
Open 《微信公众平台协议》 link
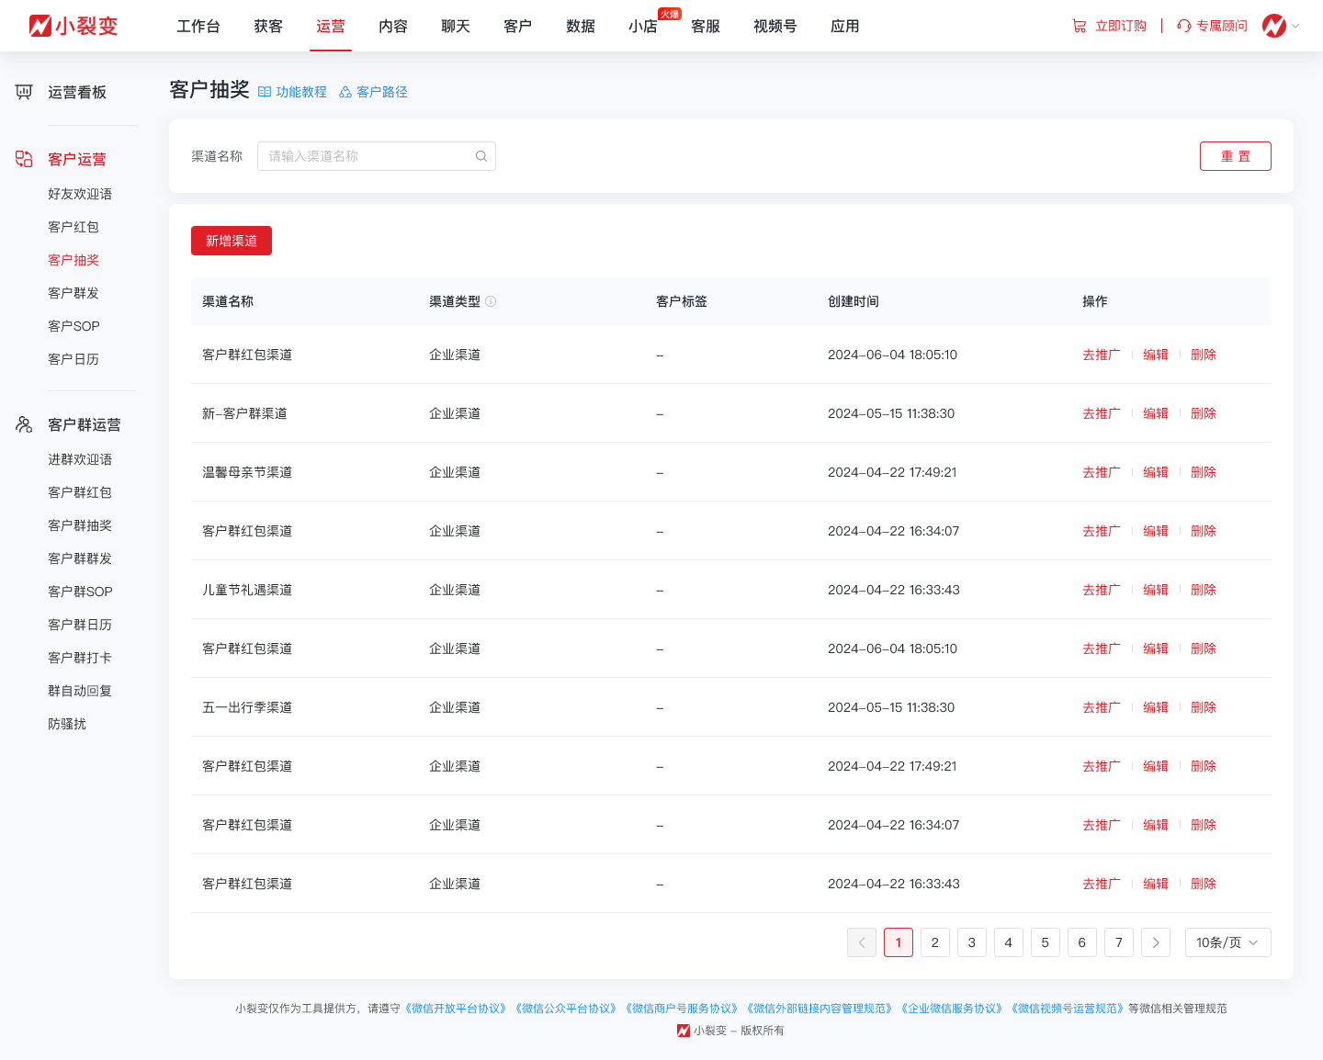tap(566, 1009)
